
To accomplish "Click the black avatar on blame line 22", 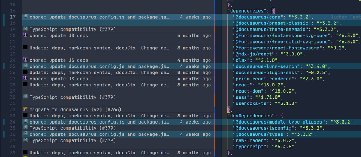I will pos(26,48).
